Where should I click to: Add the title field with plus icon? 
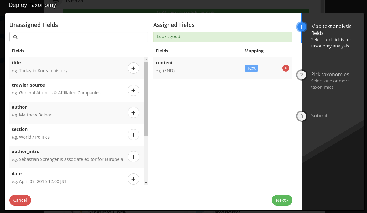coord(134,68)
